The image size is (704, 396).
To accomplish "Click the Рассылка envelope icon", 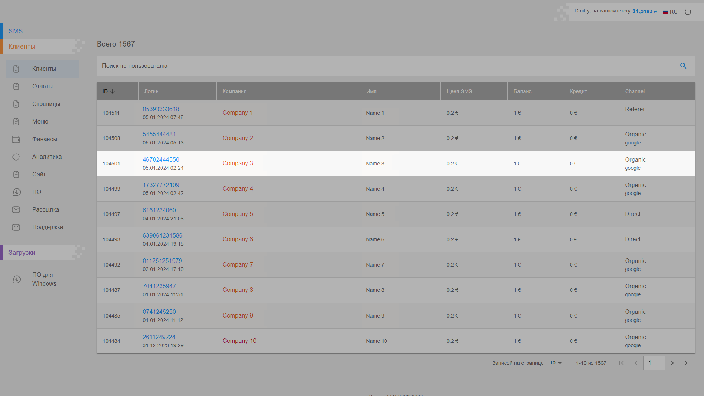I will tap(16, 210).
